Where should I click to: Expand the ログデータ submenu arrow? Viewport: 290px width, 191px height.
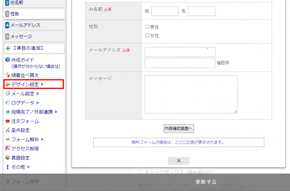[x=38, y=103]
